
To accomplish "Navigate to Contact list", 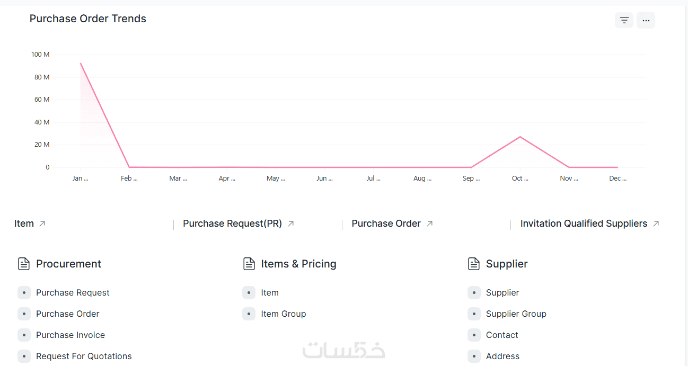I will pos(502,335).
